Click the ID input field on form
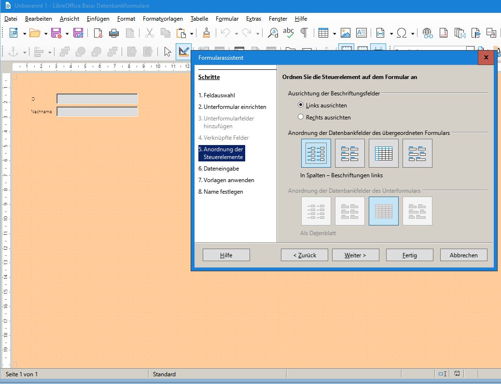The height and width of the screenshot is (384, 501). pyautogui.click(x=97, y=99)
